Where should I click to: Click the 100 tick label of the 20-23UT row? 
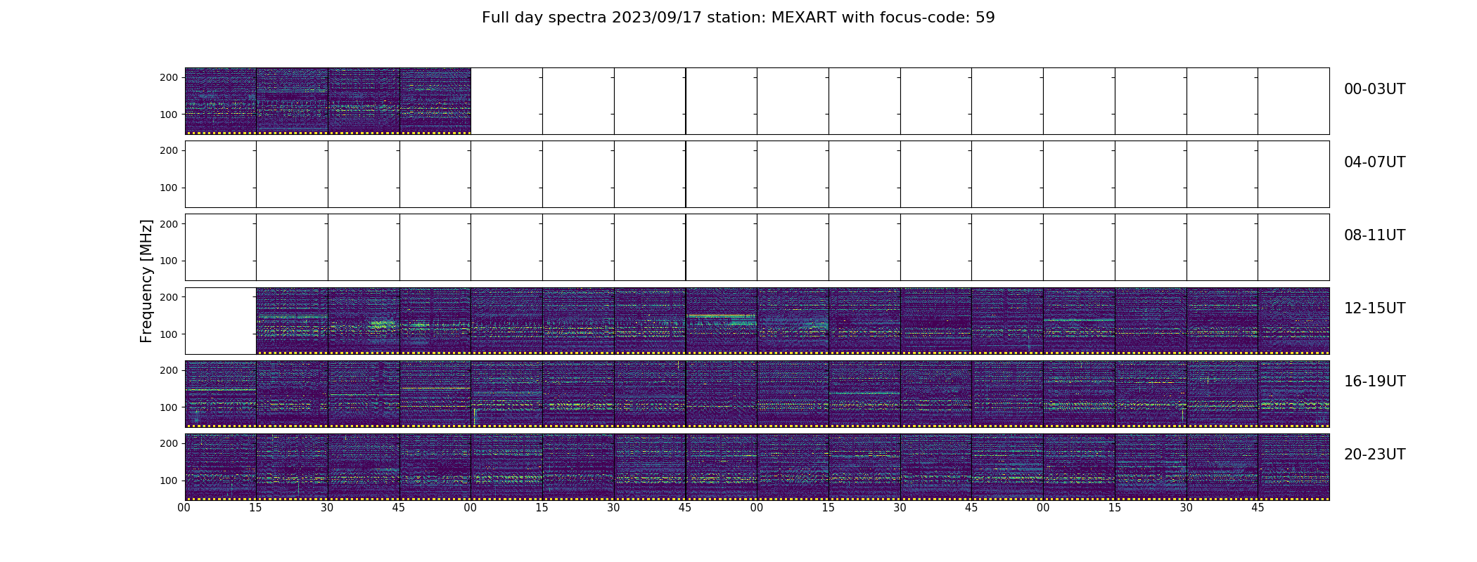pos(169,481)
